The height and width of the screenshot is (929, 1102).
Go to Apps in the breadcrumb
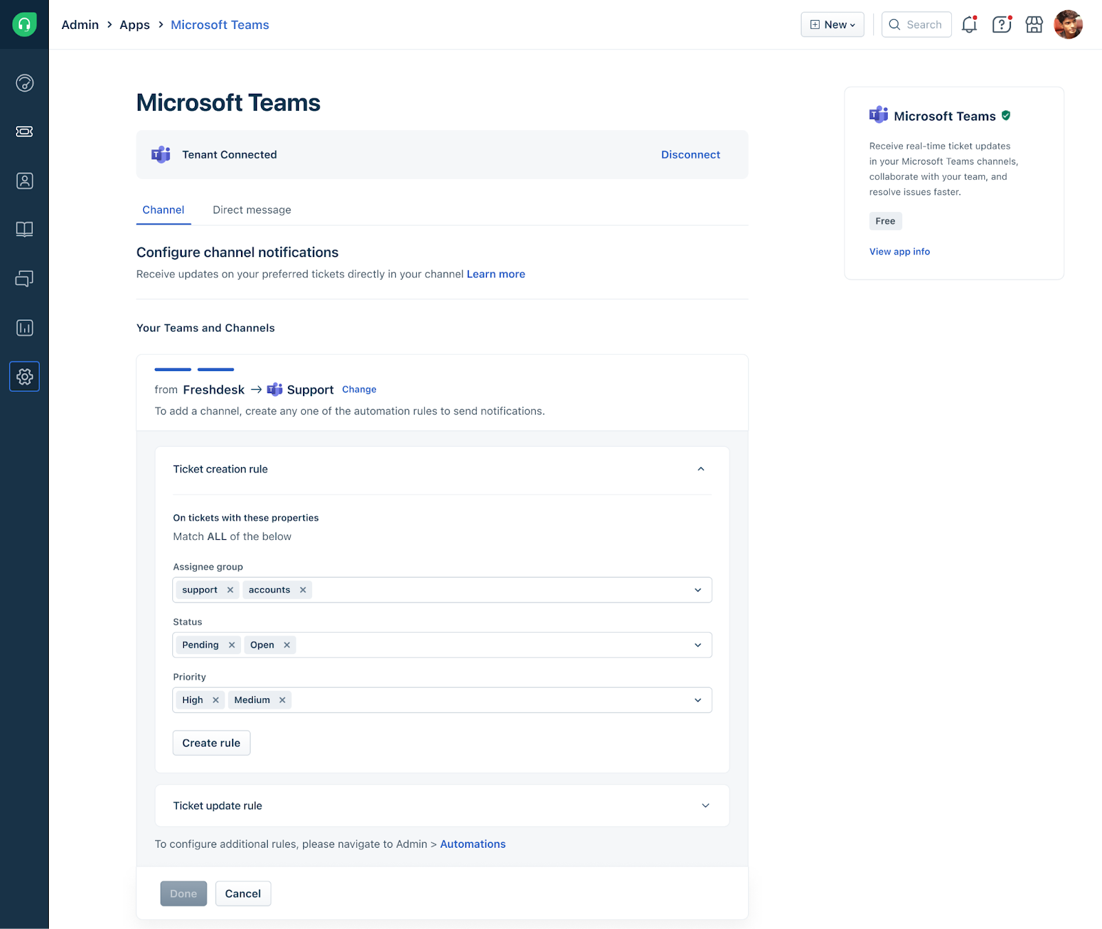[x=134, y=25]
